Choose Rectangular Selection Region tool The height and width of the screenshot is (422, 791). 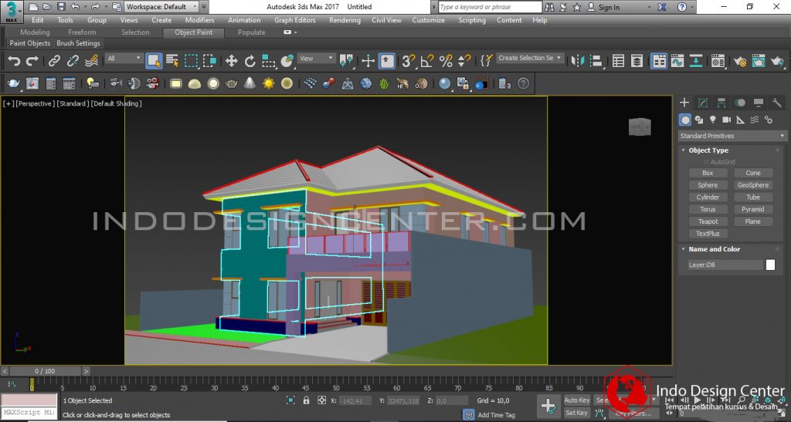191,61
